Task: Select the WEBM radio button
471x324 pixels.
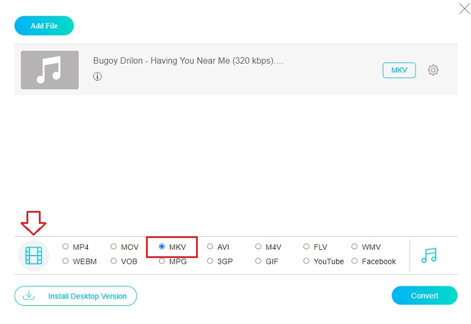Action: pos(66,261)
